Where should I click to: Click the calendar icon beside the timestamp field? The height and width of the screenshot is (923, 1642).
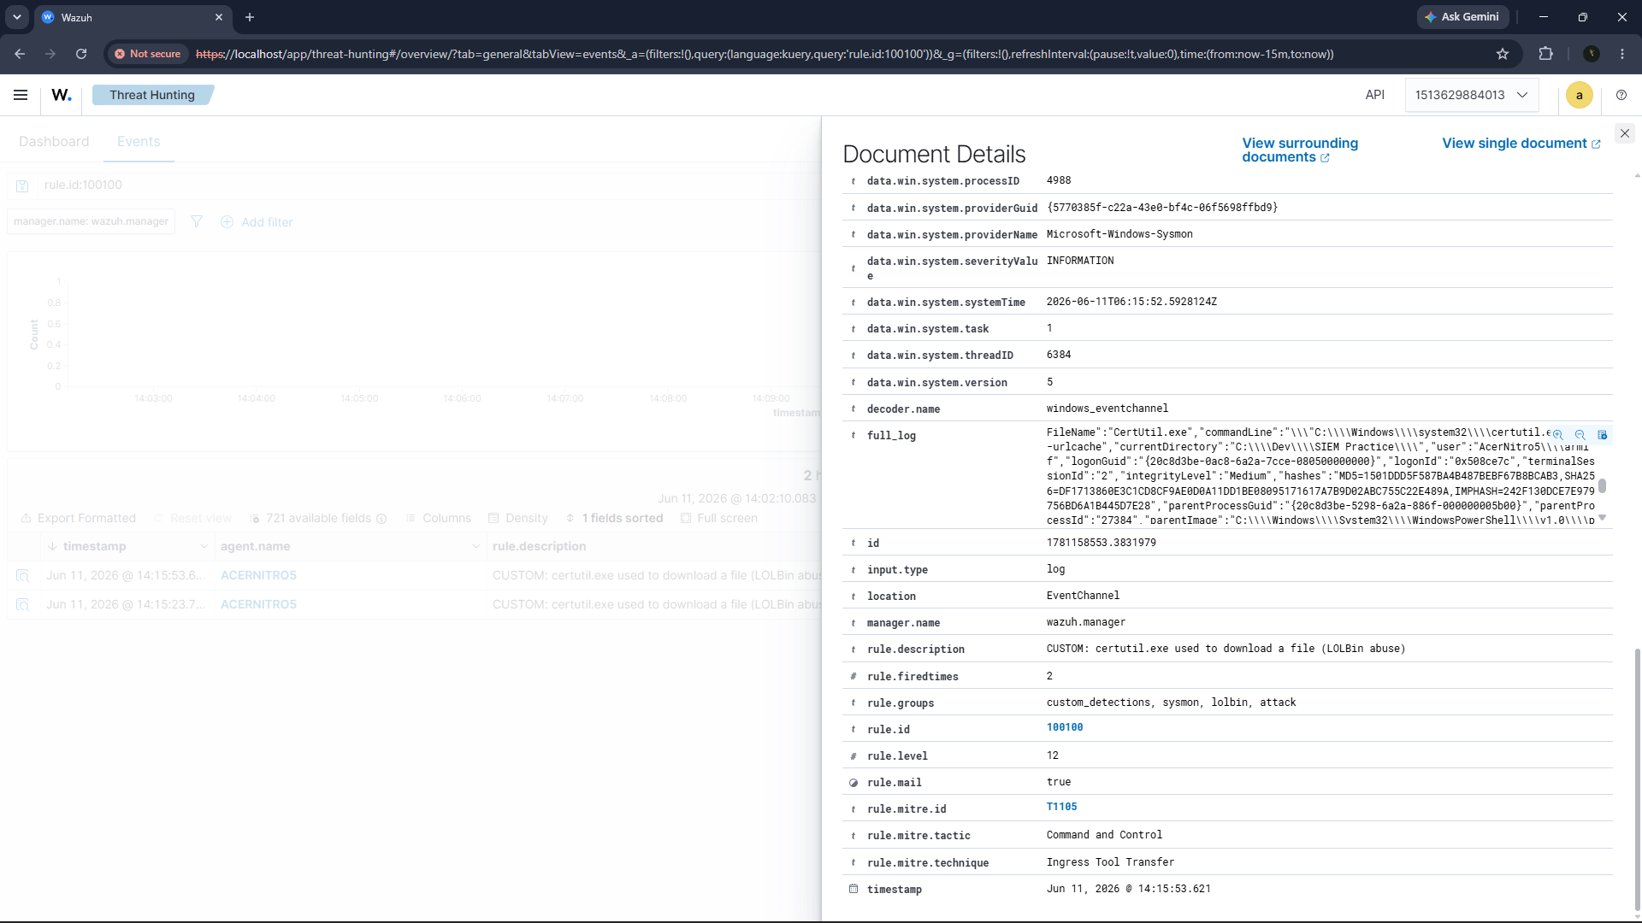click(853, 889)
